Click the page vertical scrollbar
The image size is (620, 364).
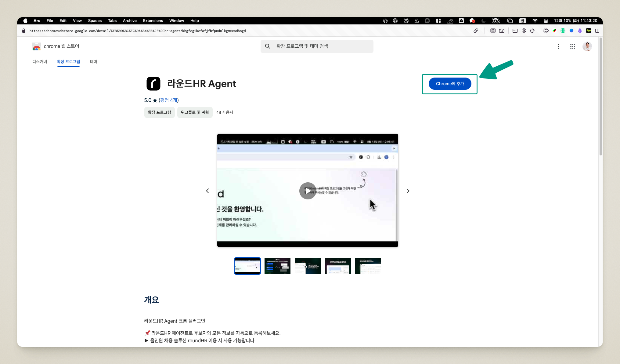(x=600, y=96)
